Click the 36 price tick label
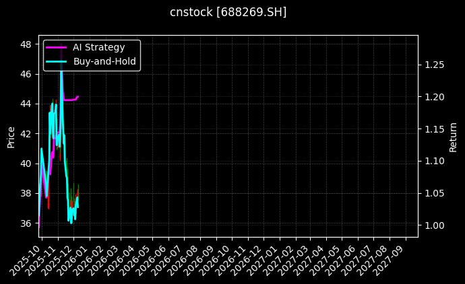This screenshot has width=465, height=284. tap(26, 223)
